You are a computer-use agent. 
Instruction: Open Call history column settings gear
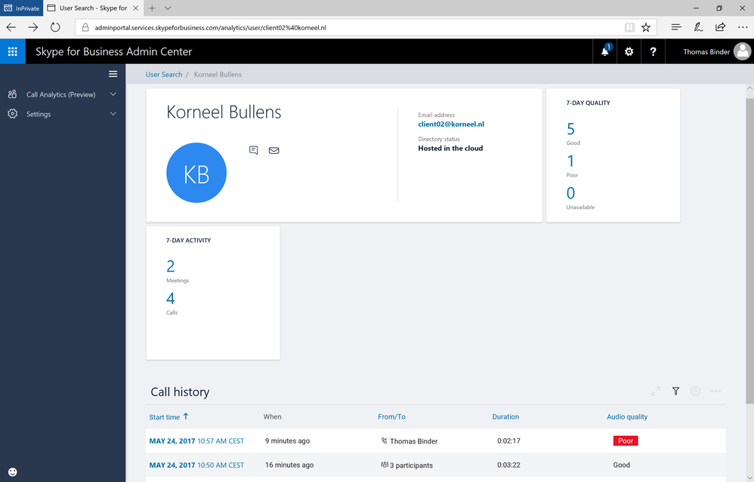[695, 391]
